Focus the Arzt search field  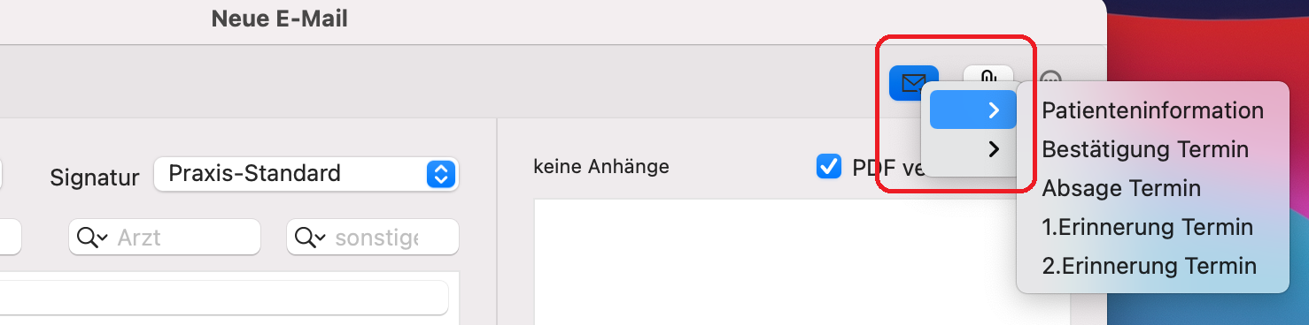click(165, 237)
